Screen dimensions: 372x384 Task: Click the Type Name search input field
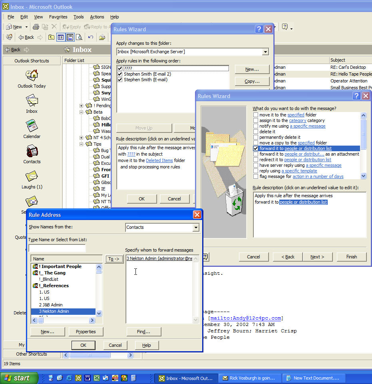tap(57, 248)
